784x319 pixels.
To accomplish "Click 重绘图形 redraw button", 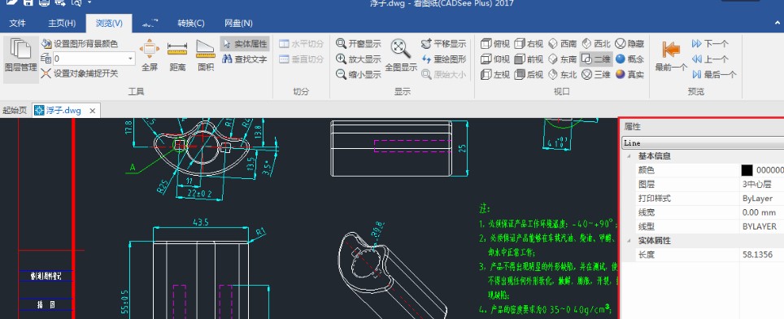I will 443,59.
